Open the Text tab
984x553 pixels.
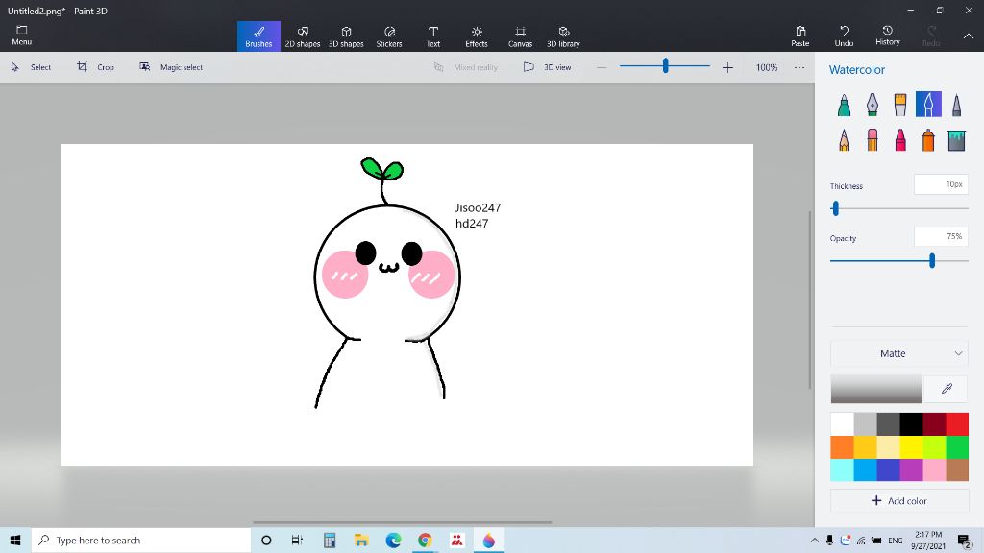tap(433, 36)
